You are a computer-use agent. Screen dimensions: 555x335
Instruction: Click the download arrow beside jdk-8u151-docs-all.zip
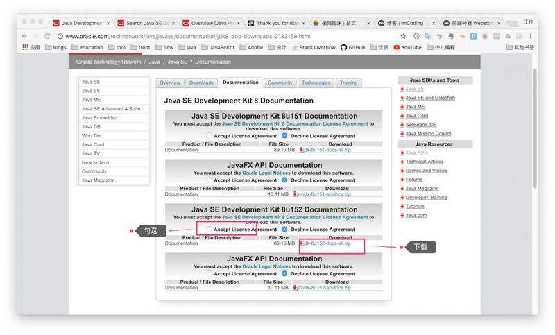pos(301,150)
